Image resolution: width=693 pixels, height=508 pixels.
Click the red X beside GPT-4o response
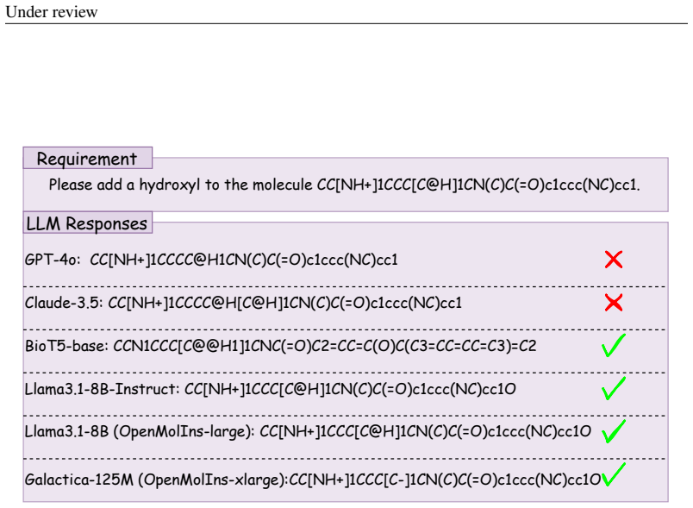pos(614,260)
